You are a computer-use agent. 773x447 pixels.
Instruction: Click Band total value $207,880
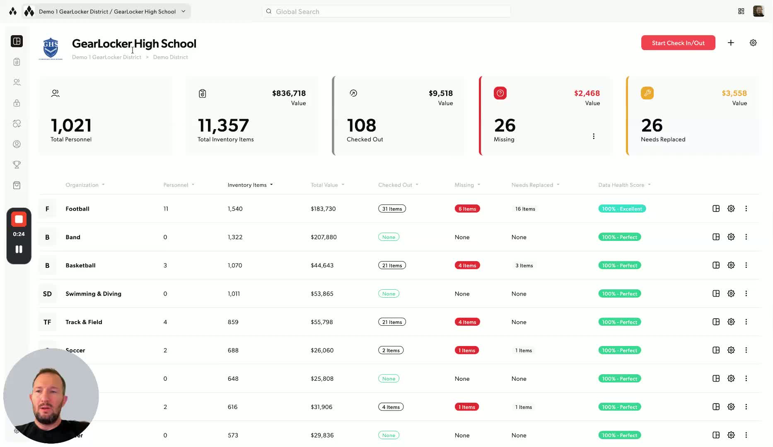coord(324,237)
